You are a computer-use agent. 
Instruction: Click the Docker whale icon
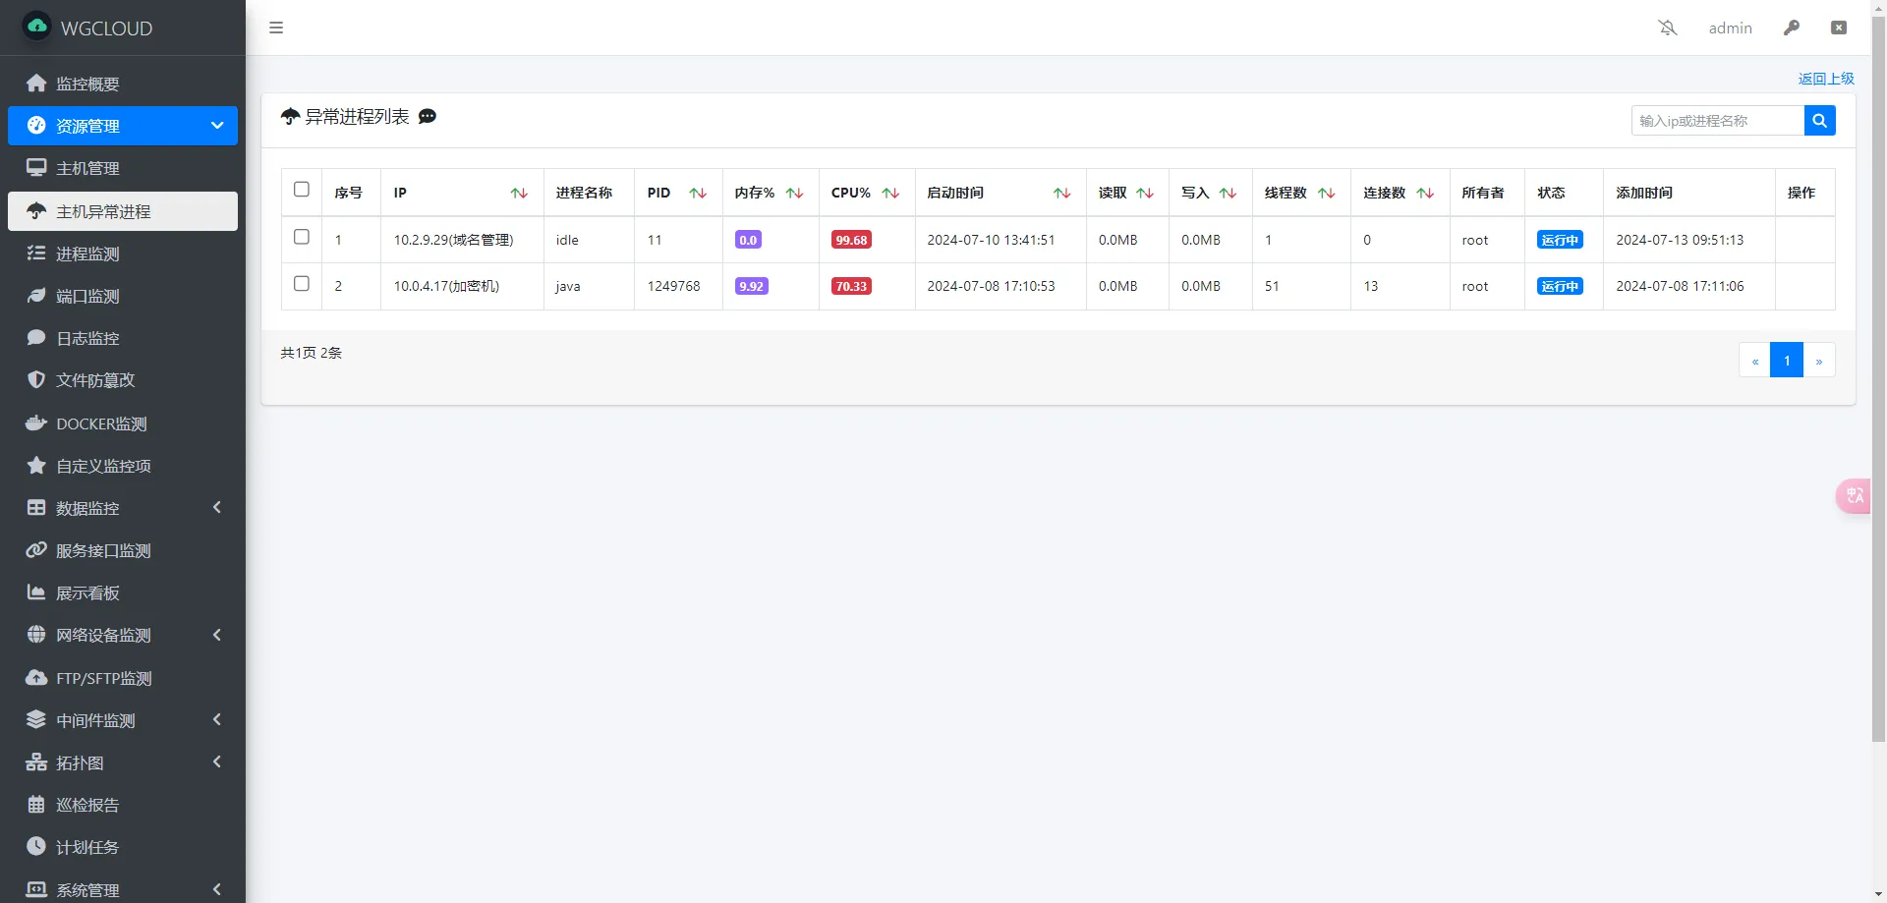[x=36, y=423]
